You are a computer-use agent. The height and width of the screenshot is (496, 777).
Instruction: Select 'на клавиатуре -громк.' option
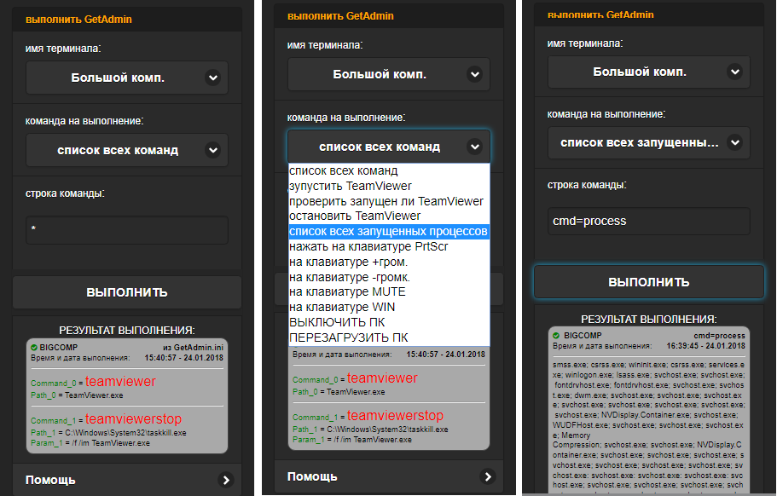pyautogui.click(x=389, y=277)
